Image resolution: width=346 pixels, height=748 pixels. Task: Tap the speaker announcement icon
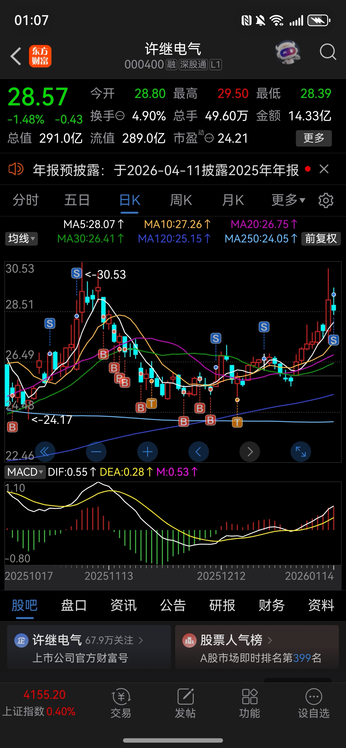[16, 169]
